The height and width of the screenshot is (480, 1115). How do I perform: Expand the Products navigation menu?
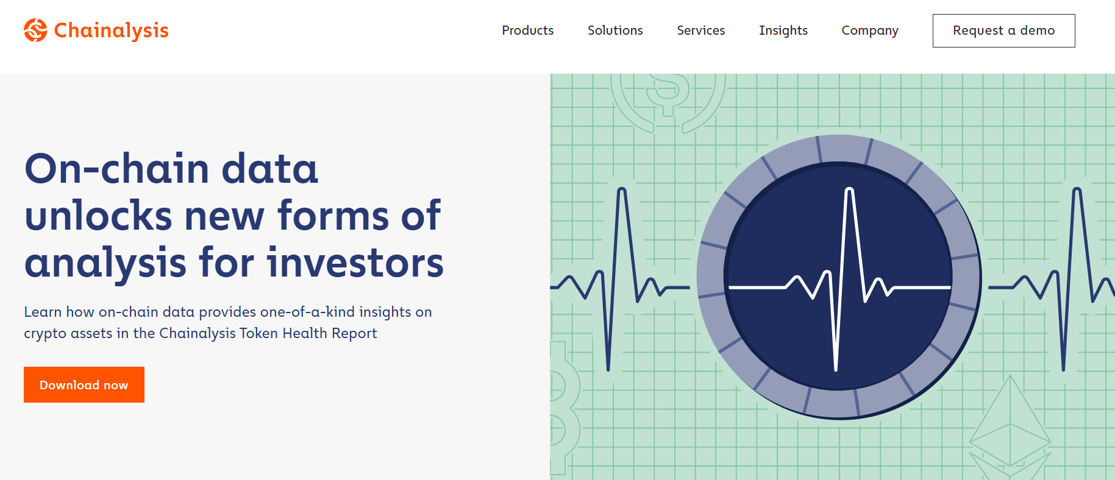(x=527, y=30)
